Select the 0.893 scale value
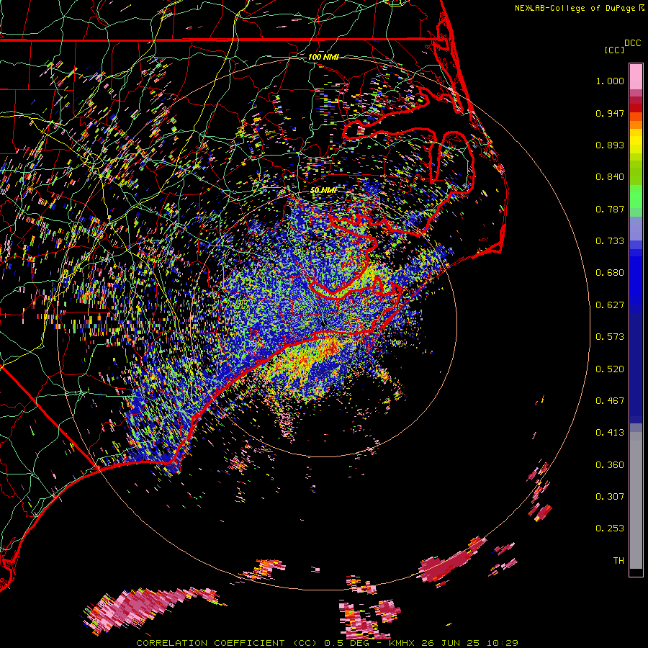Screen dimensions: 648x648 point(610,145)
